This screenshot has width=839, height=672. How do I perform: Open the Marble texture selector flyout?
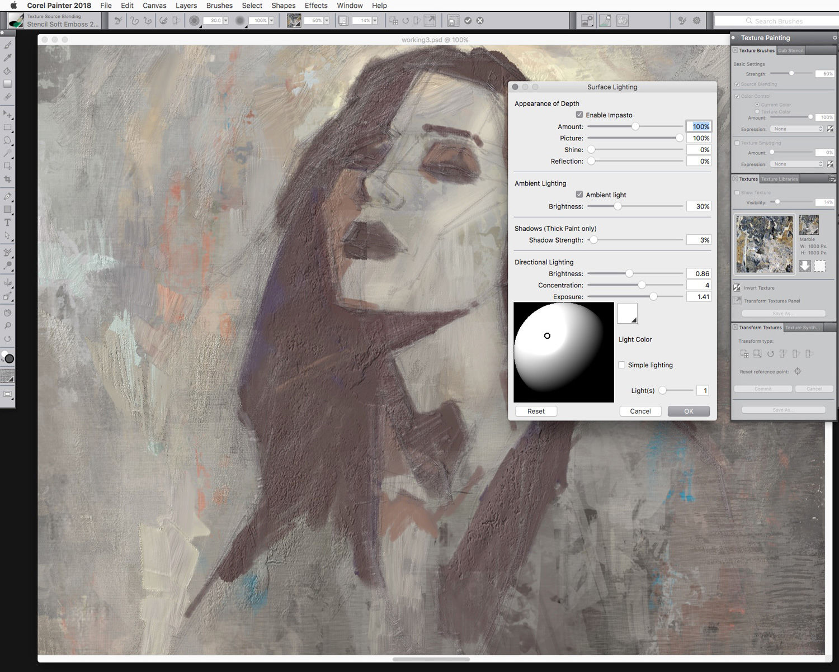[x=809, y=224]
